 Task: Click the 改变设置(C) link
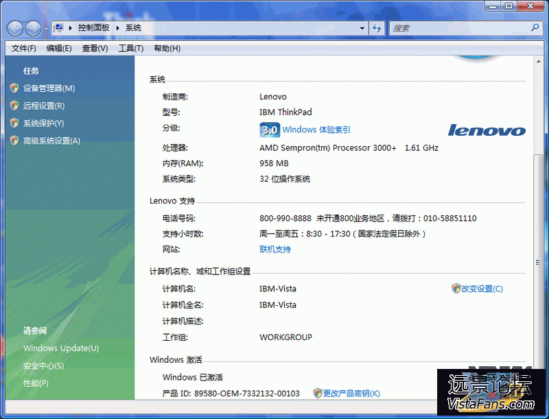(482, 289)
